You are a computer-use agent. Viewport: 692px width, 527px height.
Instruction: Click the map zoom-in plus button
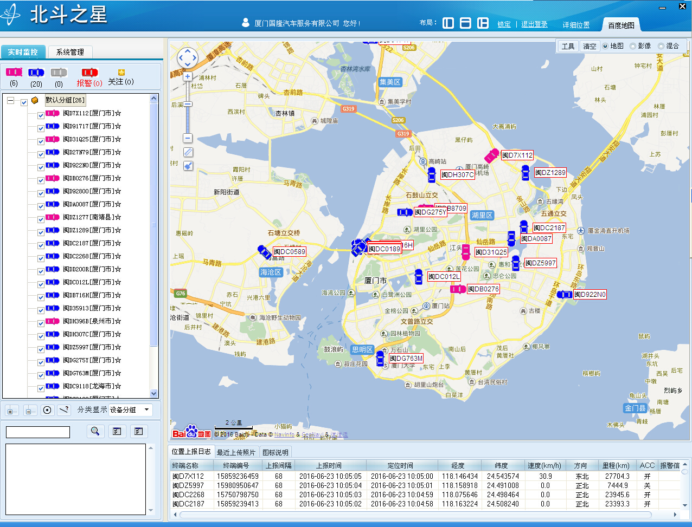tap(188, 77)
